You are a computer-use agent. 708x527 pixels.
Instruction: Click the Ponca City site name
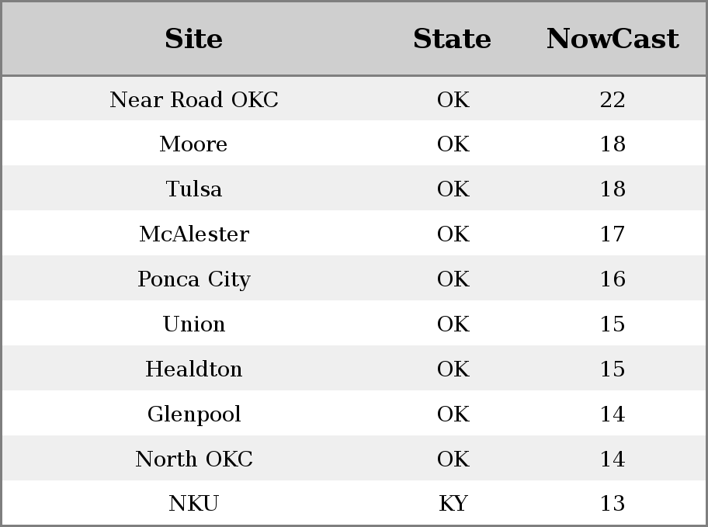click(x=194, y=279)
